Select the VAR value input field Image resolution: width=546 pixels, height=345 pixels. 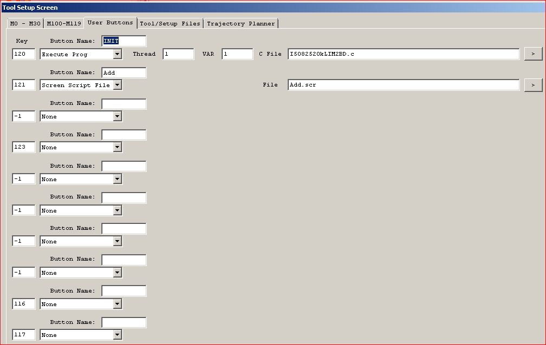pos(237,54)
